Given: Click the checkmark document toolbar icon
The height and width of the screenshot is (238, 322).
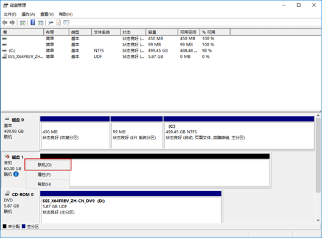Looking at the screenshot, I should click(x=58, y=23).
